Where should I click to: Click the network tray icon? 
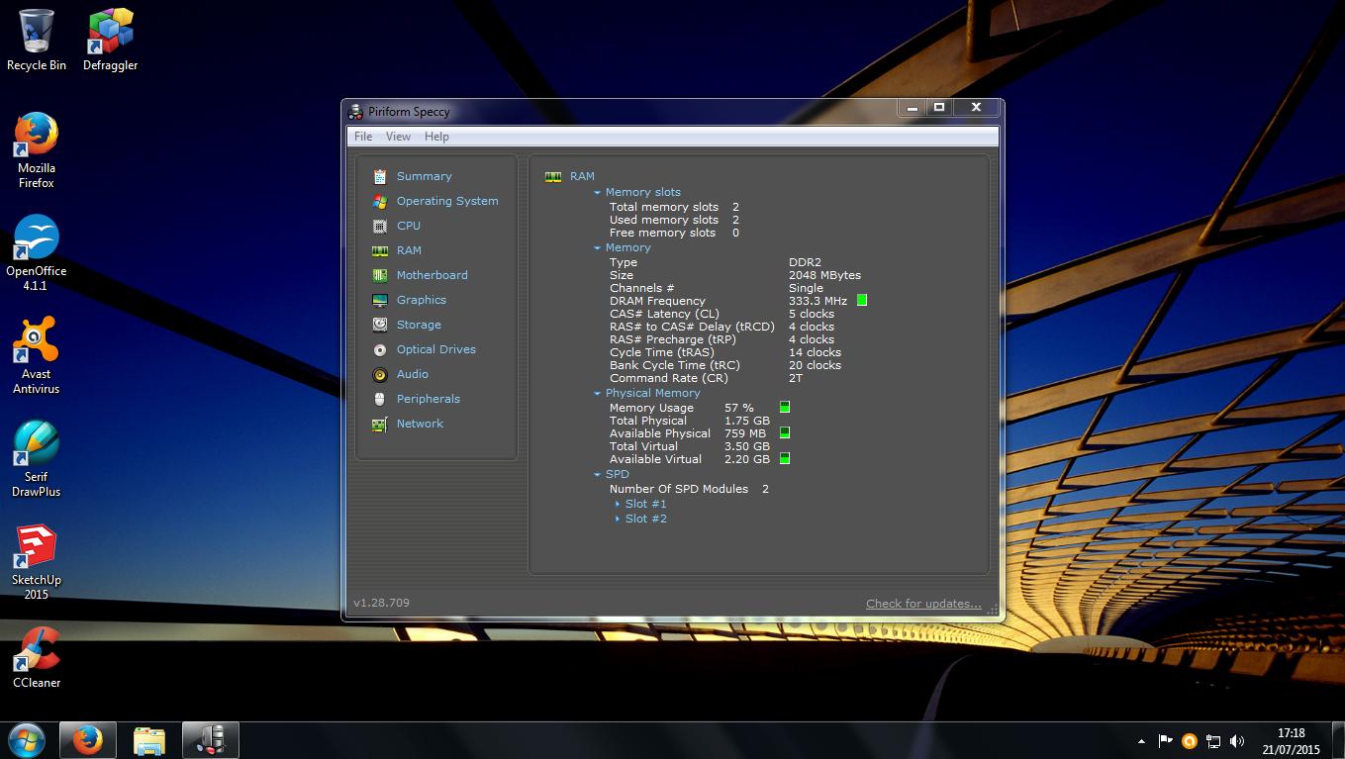point(1213,740)
